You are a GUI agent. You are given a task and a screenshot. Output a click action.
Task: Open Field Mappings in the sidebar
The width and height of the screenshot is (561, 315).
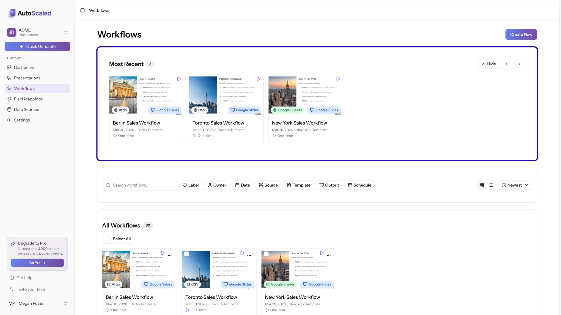click(x=28, y=99)
